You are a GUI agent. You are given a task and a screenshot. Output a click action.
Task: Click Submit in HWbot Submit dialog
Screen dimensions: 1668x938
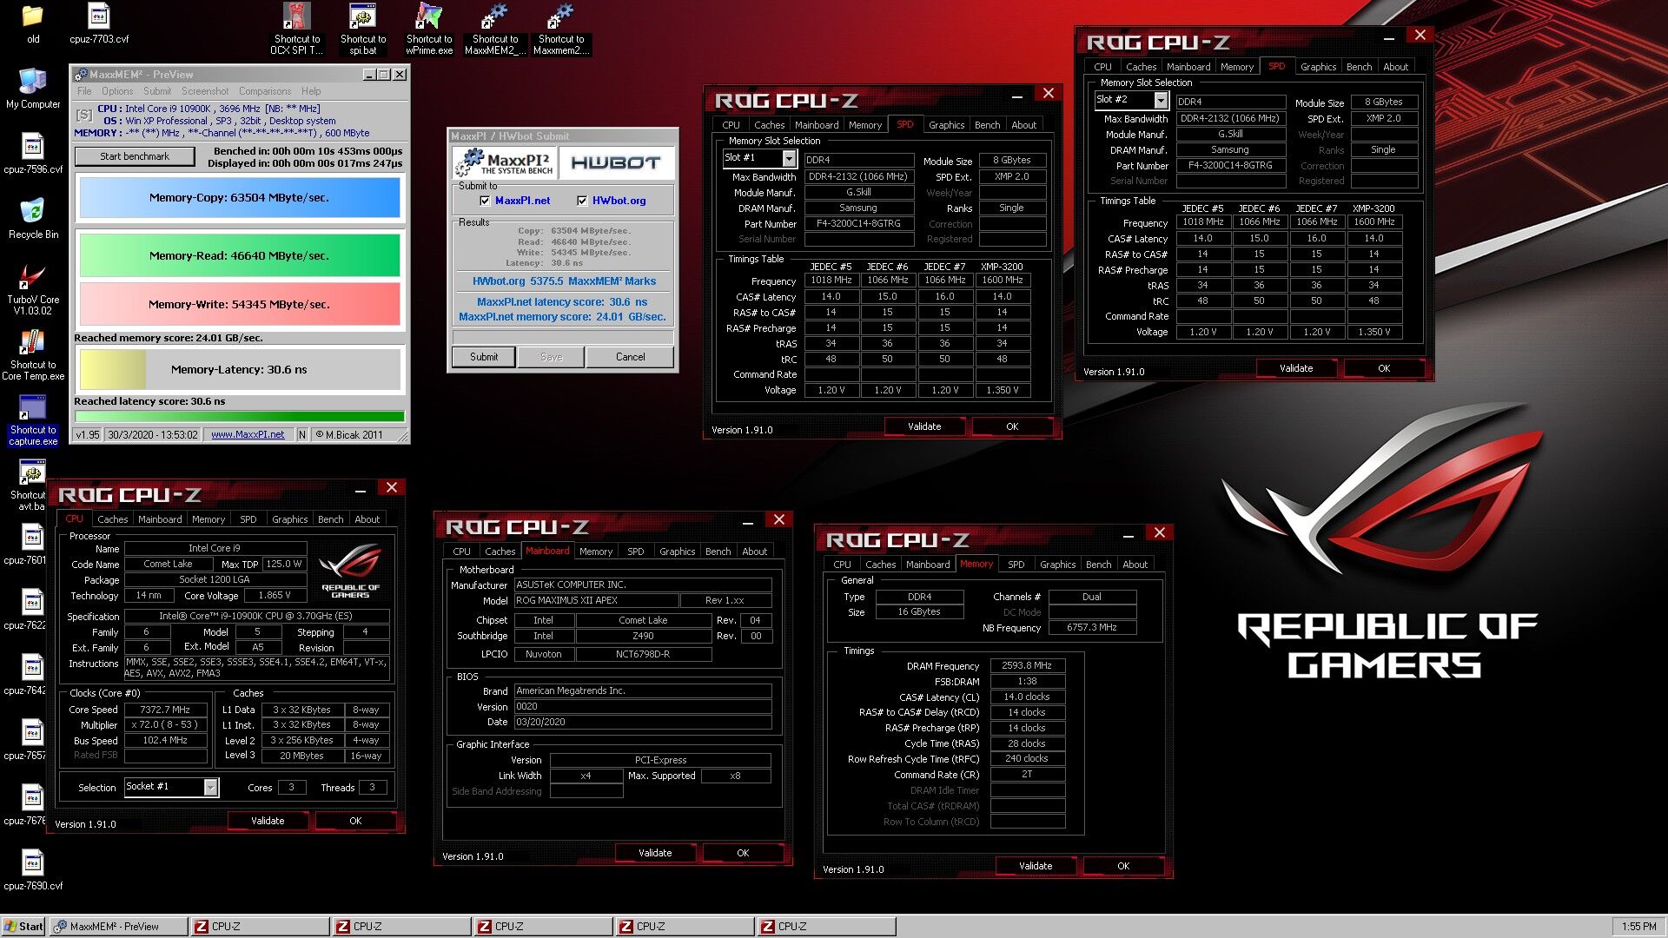[484, 357]
